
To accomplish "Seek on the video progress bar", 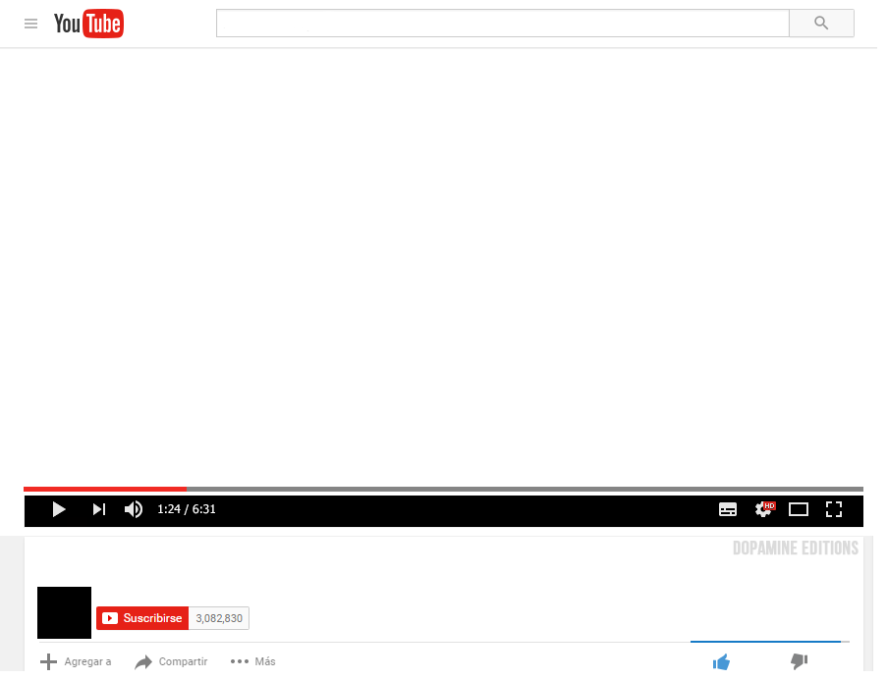I will coord(444,489).
